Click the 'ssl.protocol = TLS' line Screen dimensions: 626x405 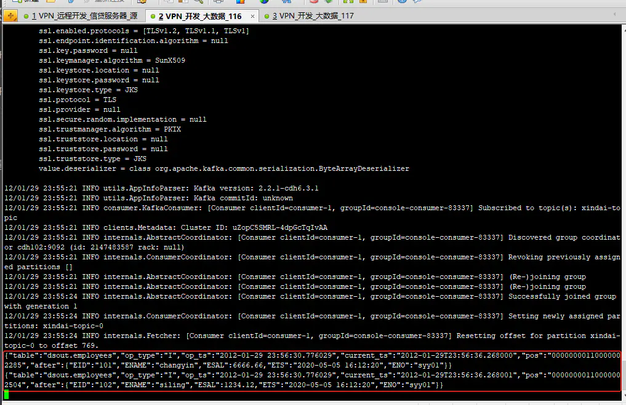pyautogui.click(x=78, y=100)
